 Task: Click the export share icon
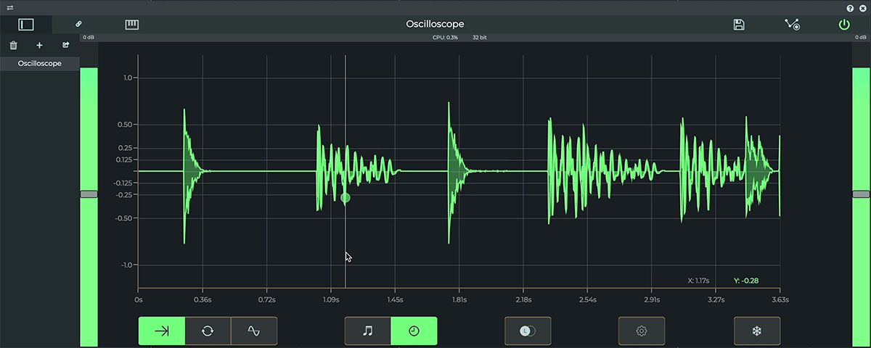66,45
